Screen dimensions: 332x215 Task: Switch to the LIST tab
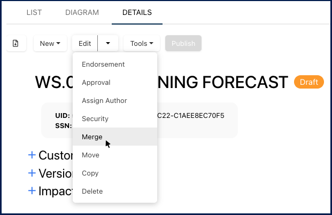(x=34, y=12)
